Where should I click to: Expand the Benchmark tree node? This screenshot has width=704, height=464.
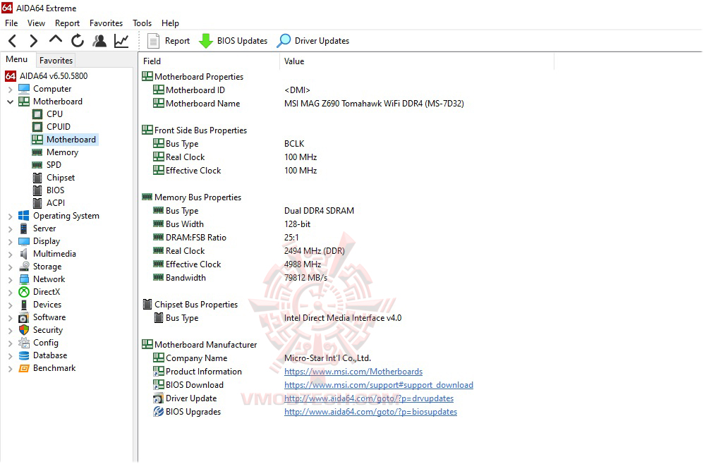tap(10, 368)
